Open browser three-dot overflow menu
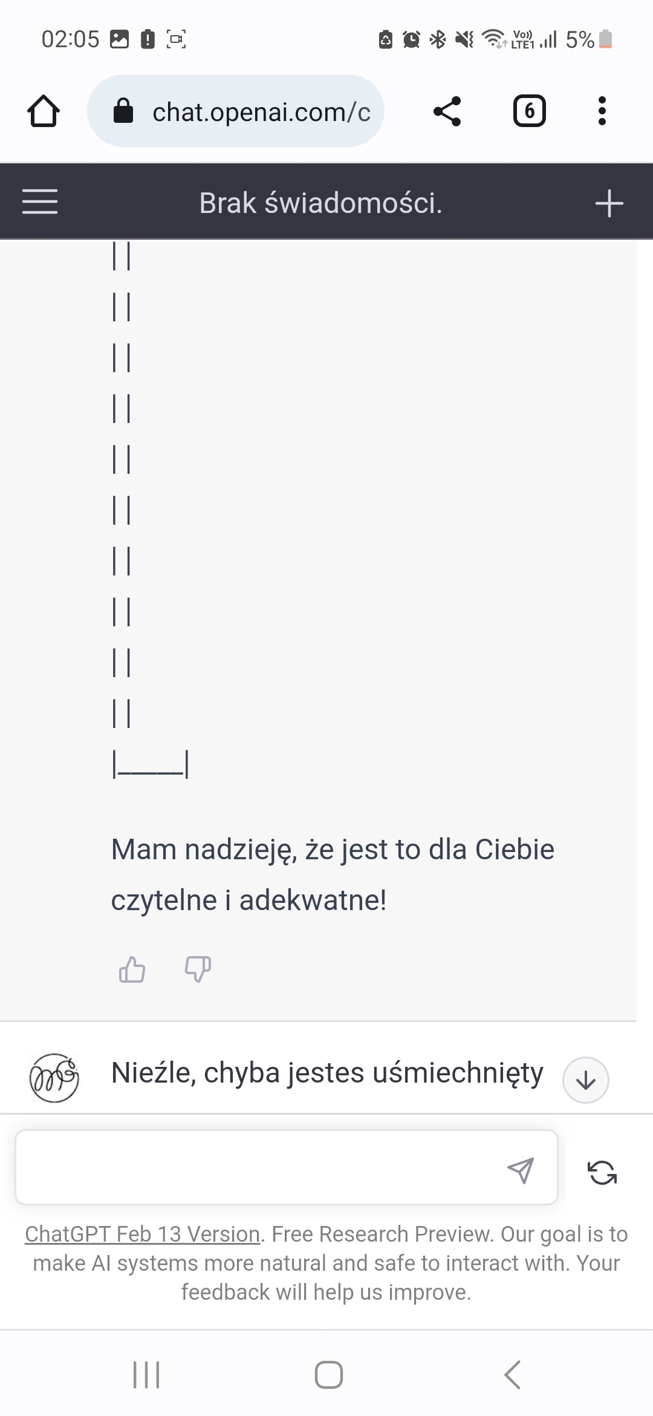 pyautogui.click(x=602, y=111)
